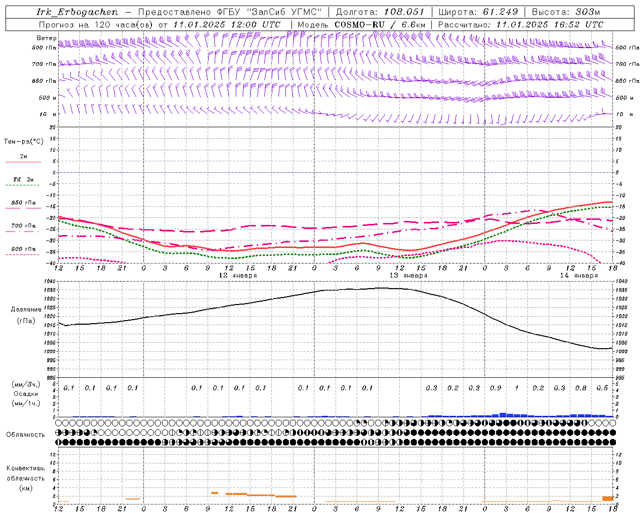This screenshot has height=513, width=642.
Task: Click the Тем-ра(°C) panel label
Action: tap(24, 142)
